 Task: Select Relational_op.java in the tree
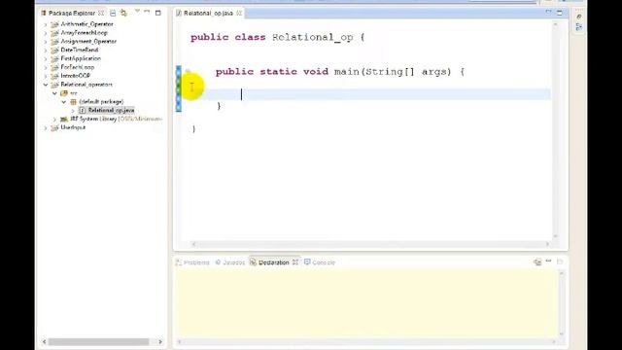click(x=111, y=110)
